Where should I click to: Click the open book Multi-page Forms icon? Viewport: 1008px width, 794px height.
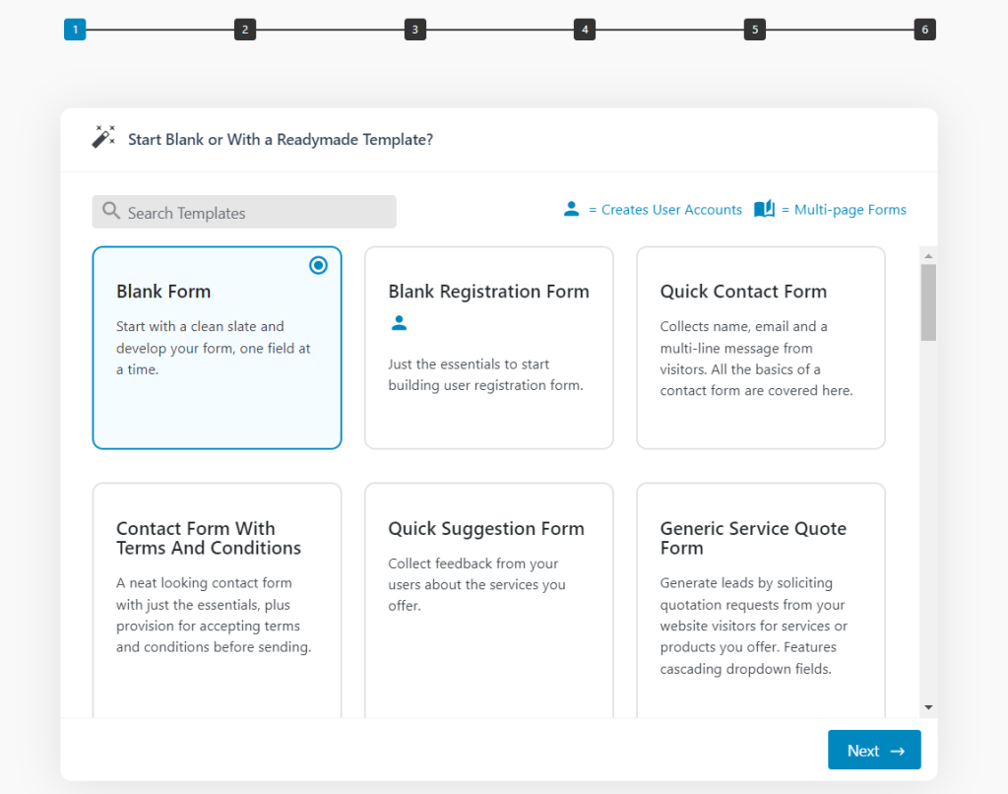pos(765,209)
